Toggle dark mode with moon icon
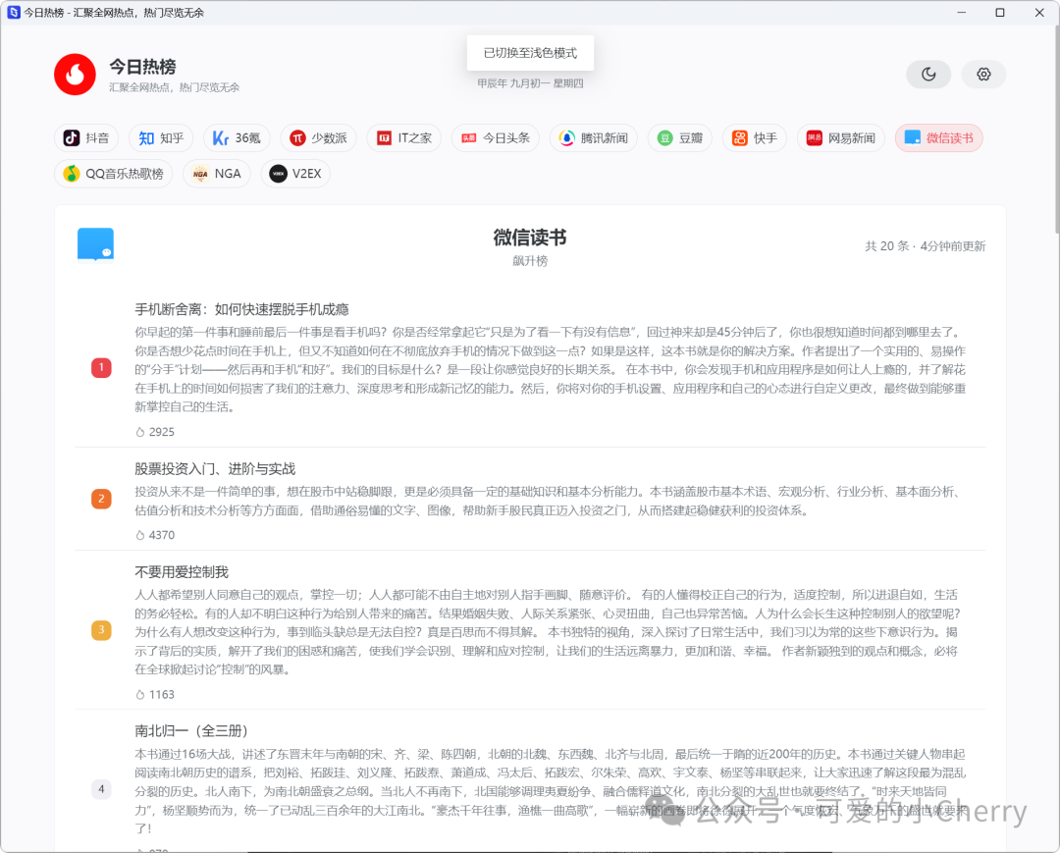 tap(928, 75)
